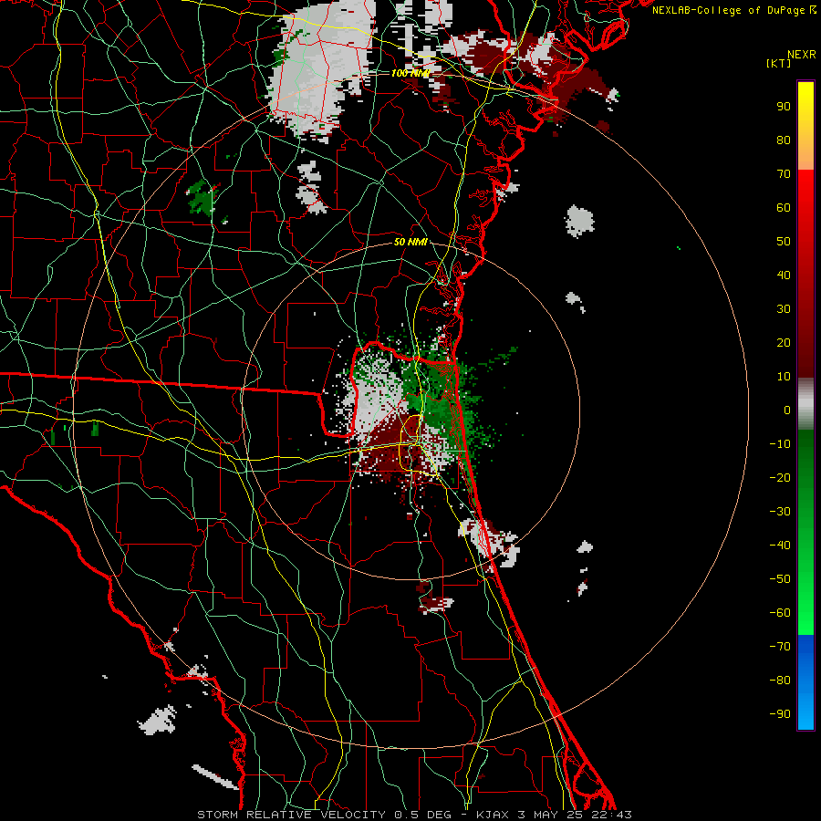
Task: Click the positive 40 scale value
Action: pyautogui.click(x=784, y=275)
